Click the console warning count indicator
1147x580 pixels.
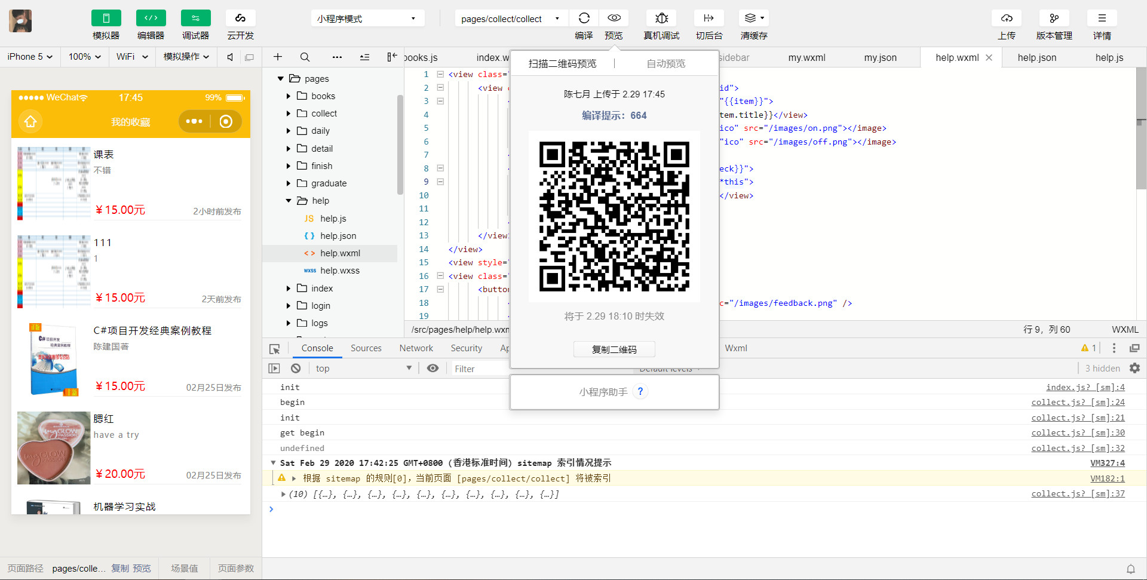(1088, 348)
